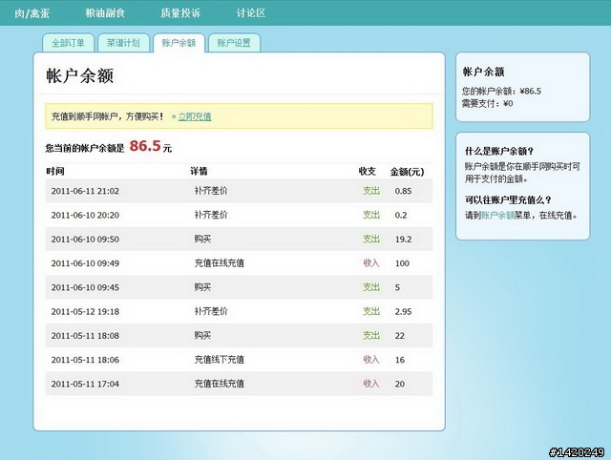Image resolution: width=611 pixels, height=460 pixels.
Task: Click 您的帐户余额: ¥86.5 in sidebar
Action: tap(501, 92)
